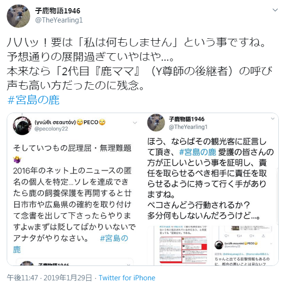Open @TheYearling1 handle at top
286x288 pixels.
click(59, 20)
